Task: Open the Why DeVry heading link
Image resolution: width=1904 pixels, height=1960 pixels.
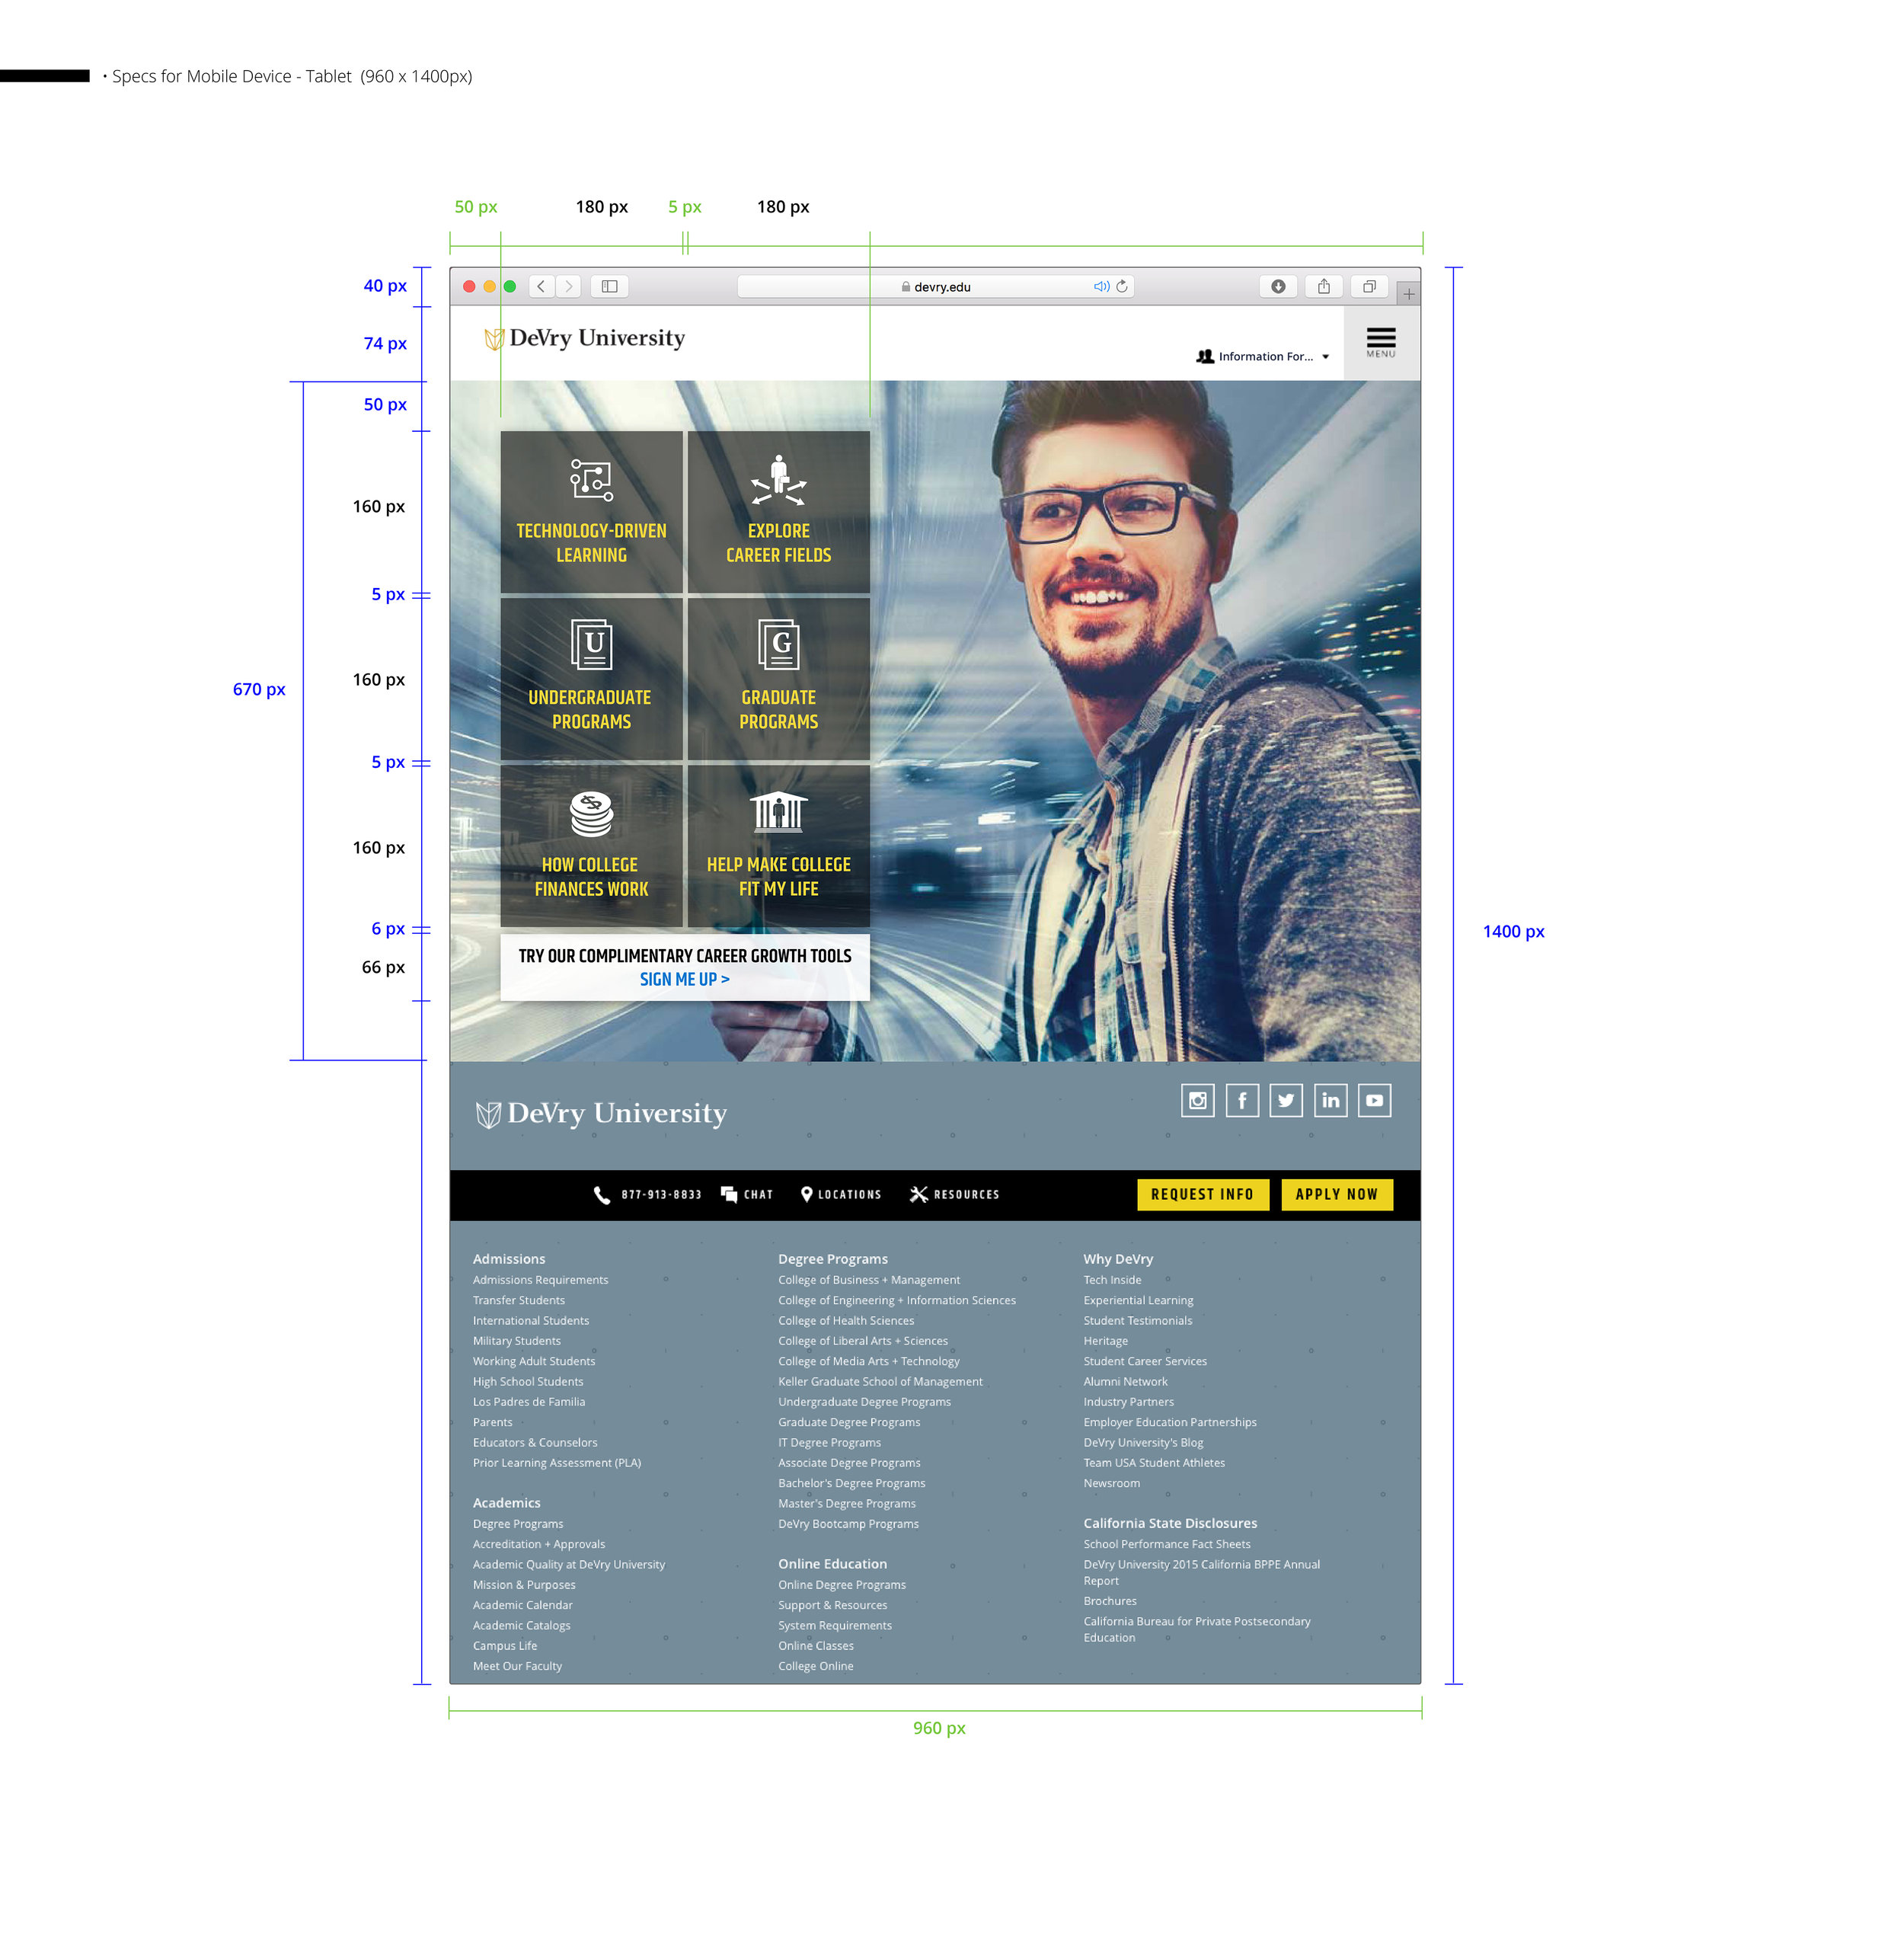Action: (1118, 1259)
